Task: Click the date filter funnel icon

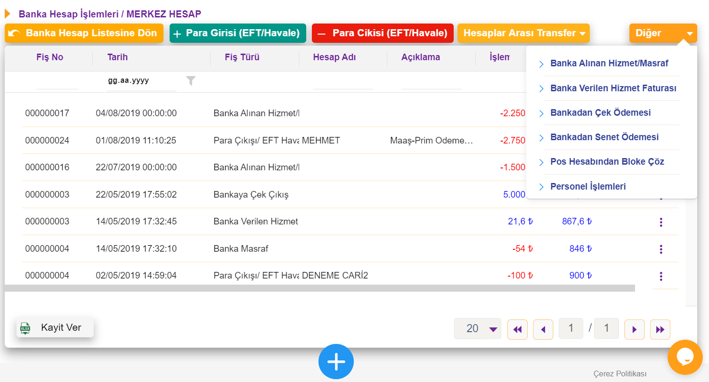Action: (190, 81)
